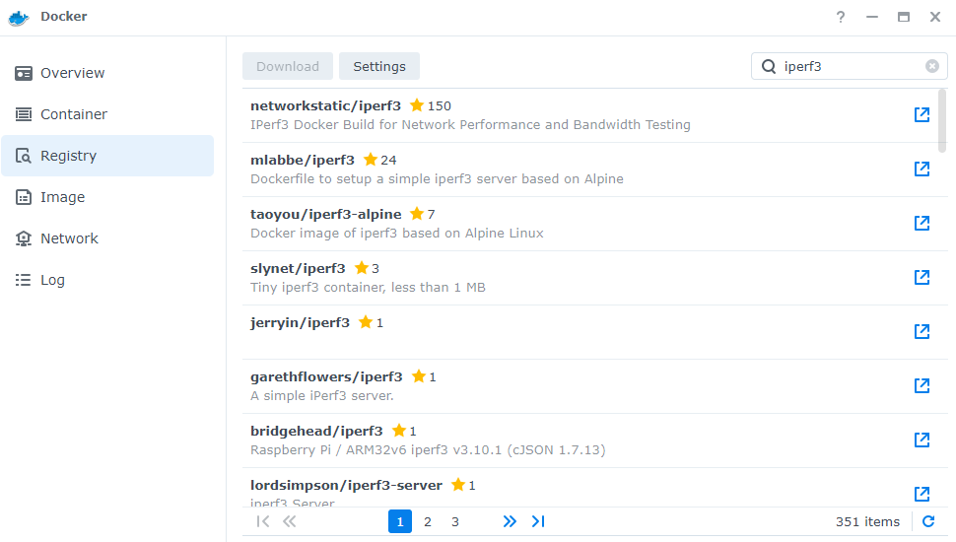
Task: Open external link for networkstatic/iperf3
Action: pos(922,114)
